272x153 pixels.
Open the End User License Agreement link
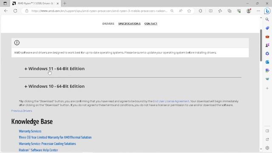tap(171, 101)
